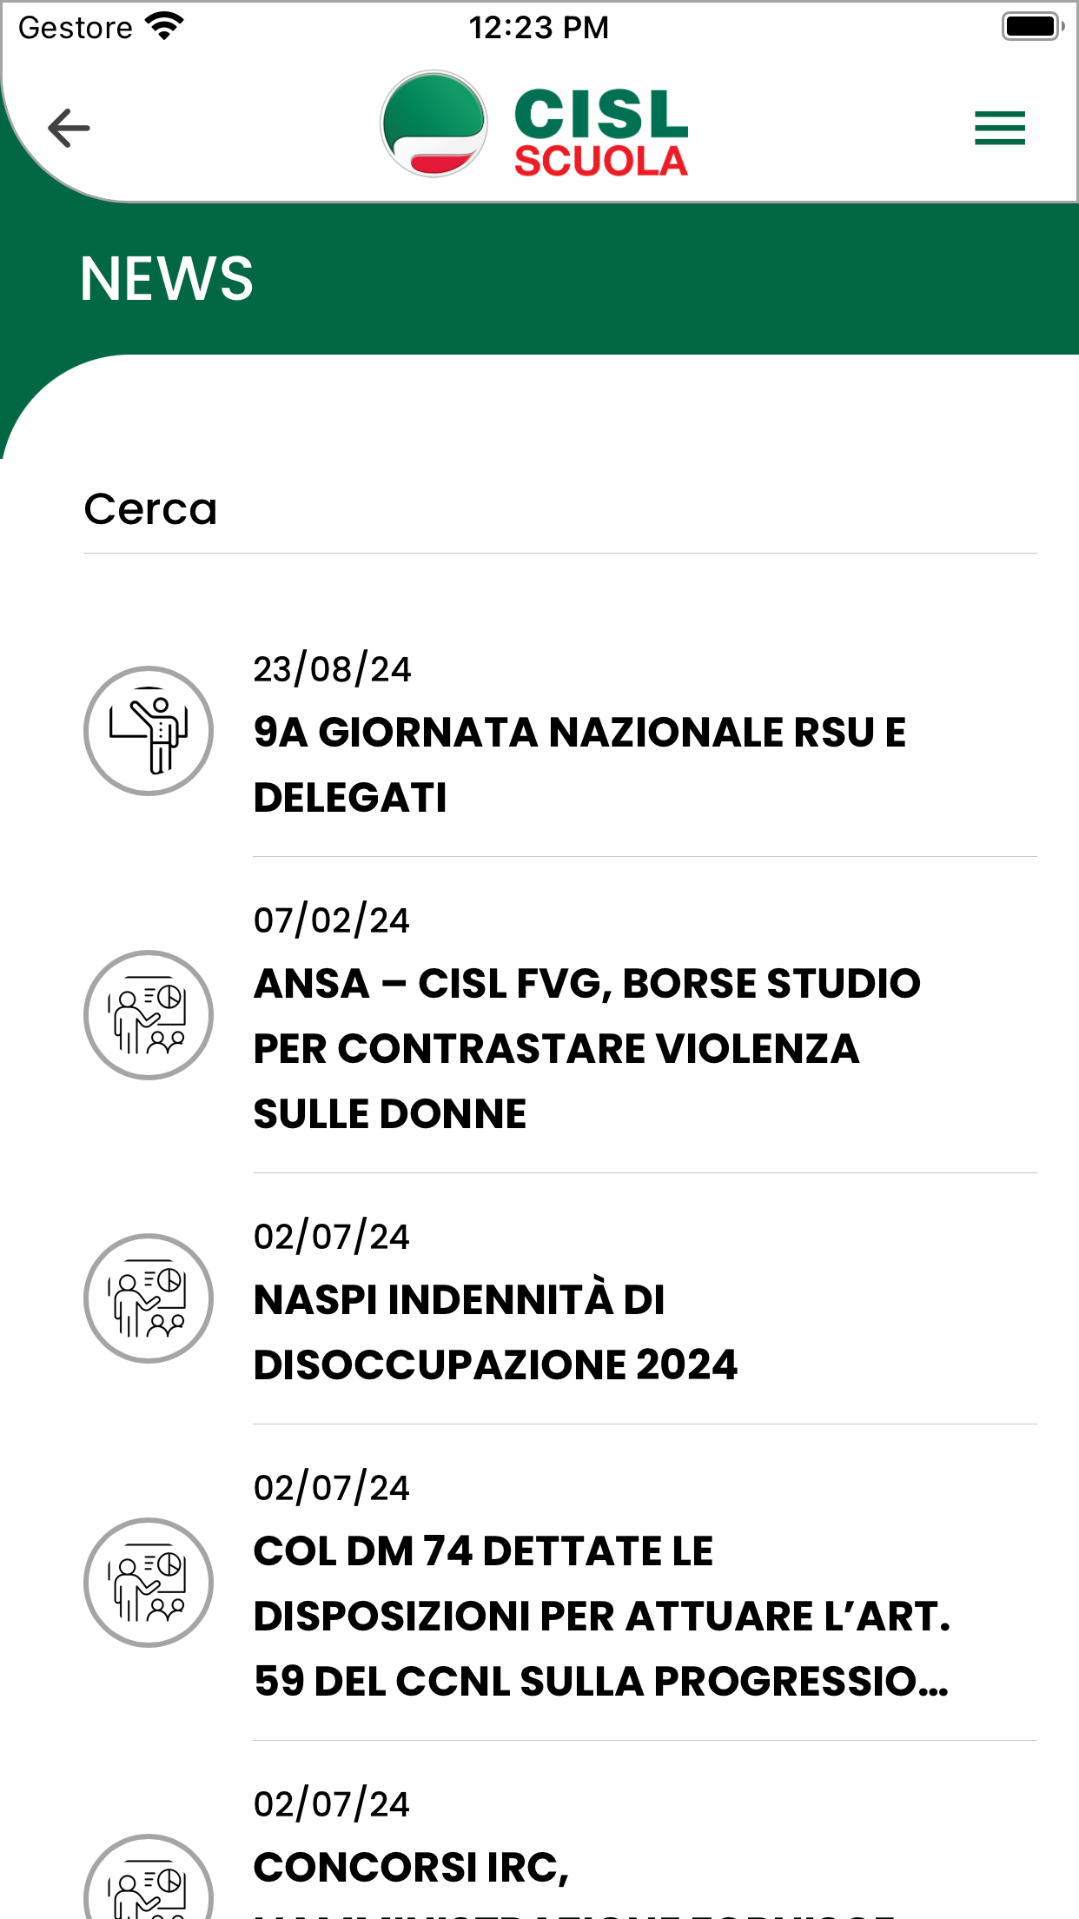Tap the battery indicator in status bar

tap(1032, 26)
